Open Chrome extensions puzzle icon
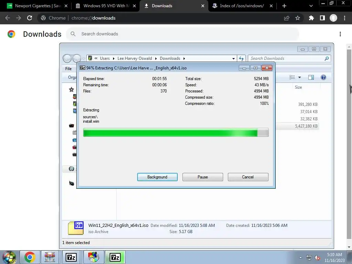This screenshot has width=352, height=264. [x=311, y=18]
